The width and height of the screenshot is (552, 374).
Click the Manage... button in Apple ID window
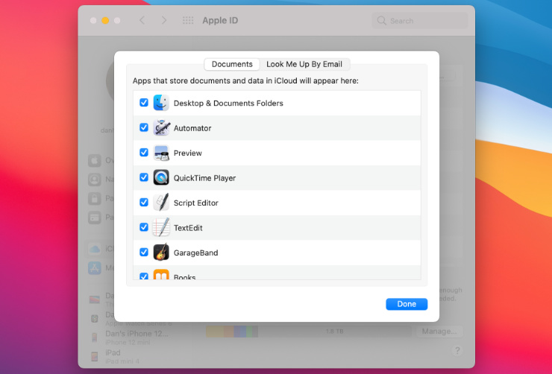pos(439,332)
